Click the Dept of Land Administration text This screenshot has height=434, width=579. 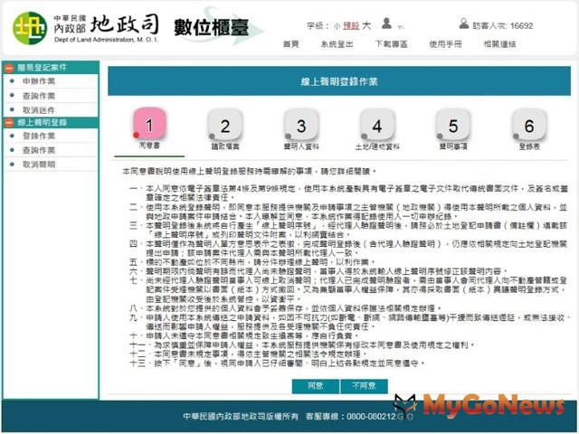107,40
